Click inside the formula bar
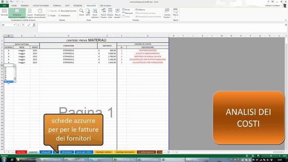288x162 pixels. click(161, 28)
